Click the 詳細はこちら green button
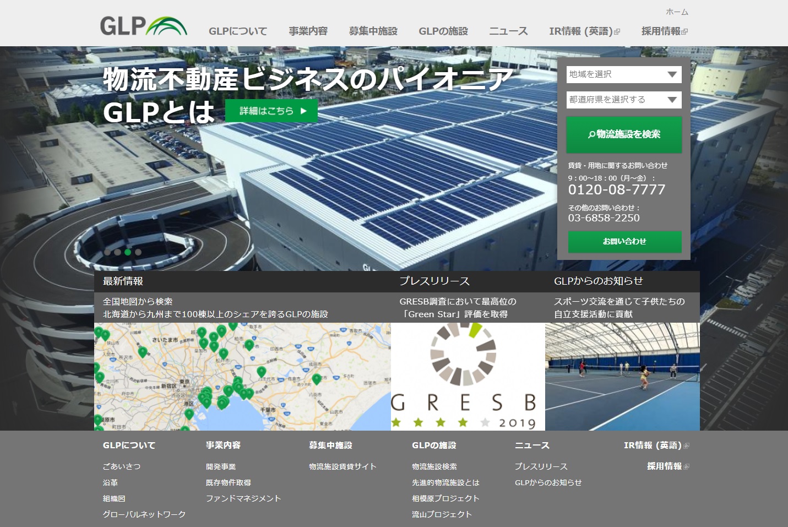This screenshot has height=527, width=788. tap(271, 111)
